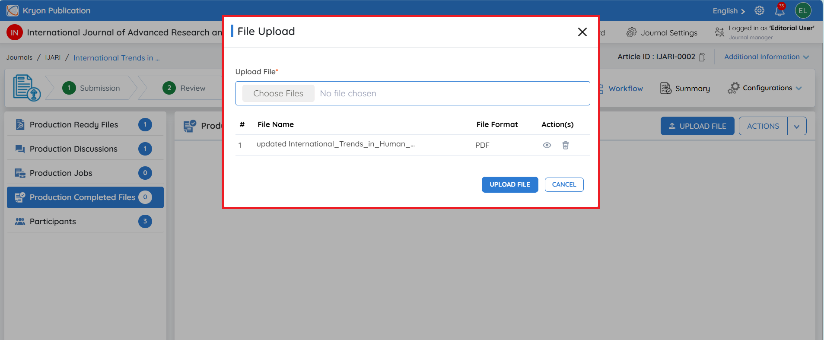Click the logged-in user role icon

point(719,32)
